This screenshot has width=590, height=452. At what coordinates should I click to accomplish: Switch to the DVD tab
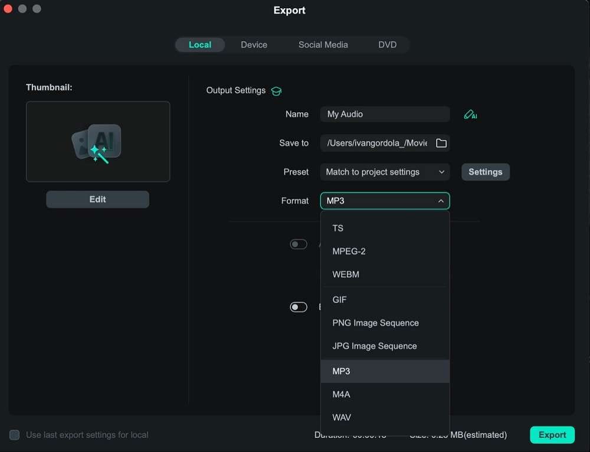coord(387,45)
